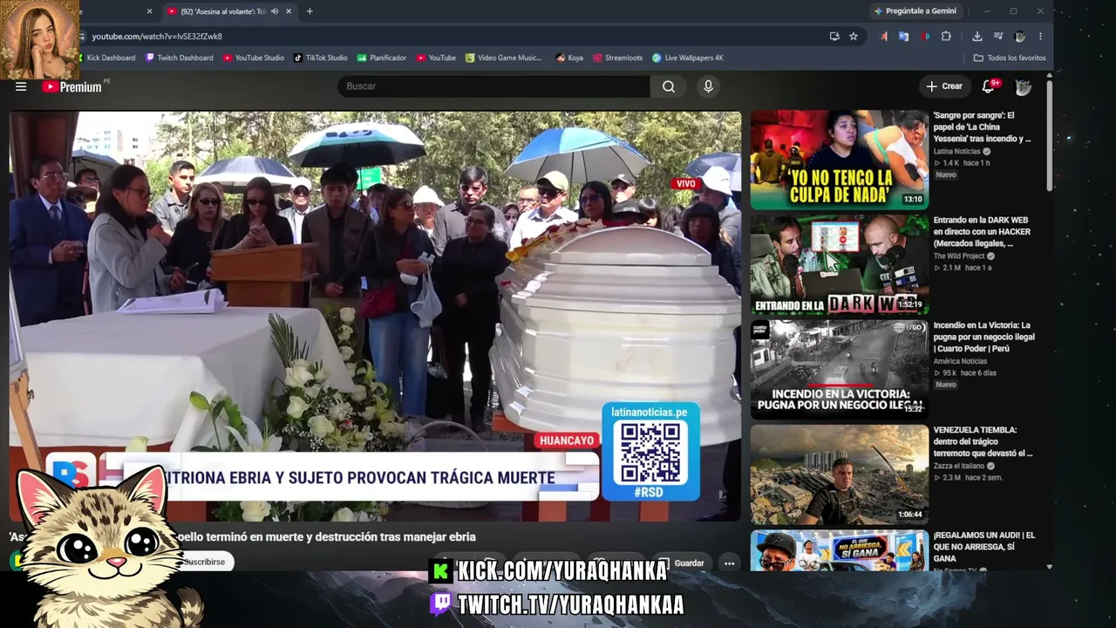Click the Pregúntale a Gemini button
The height and width of the screenshot is (628, 1116).
point(915,11)
